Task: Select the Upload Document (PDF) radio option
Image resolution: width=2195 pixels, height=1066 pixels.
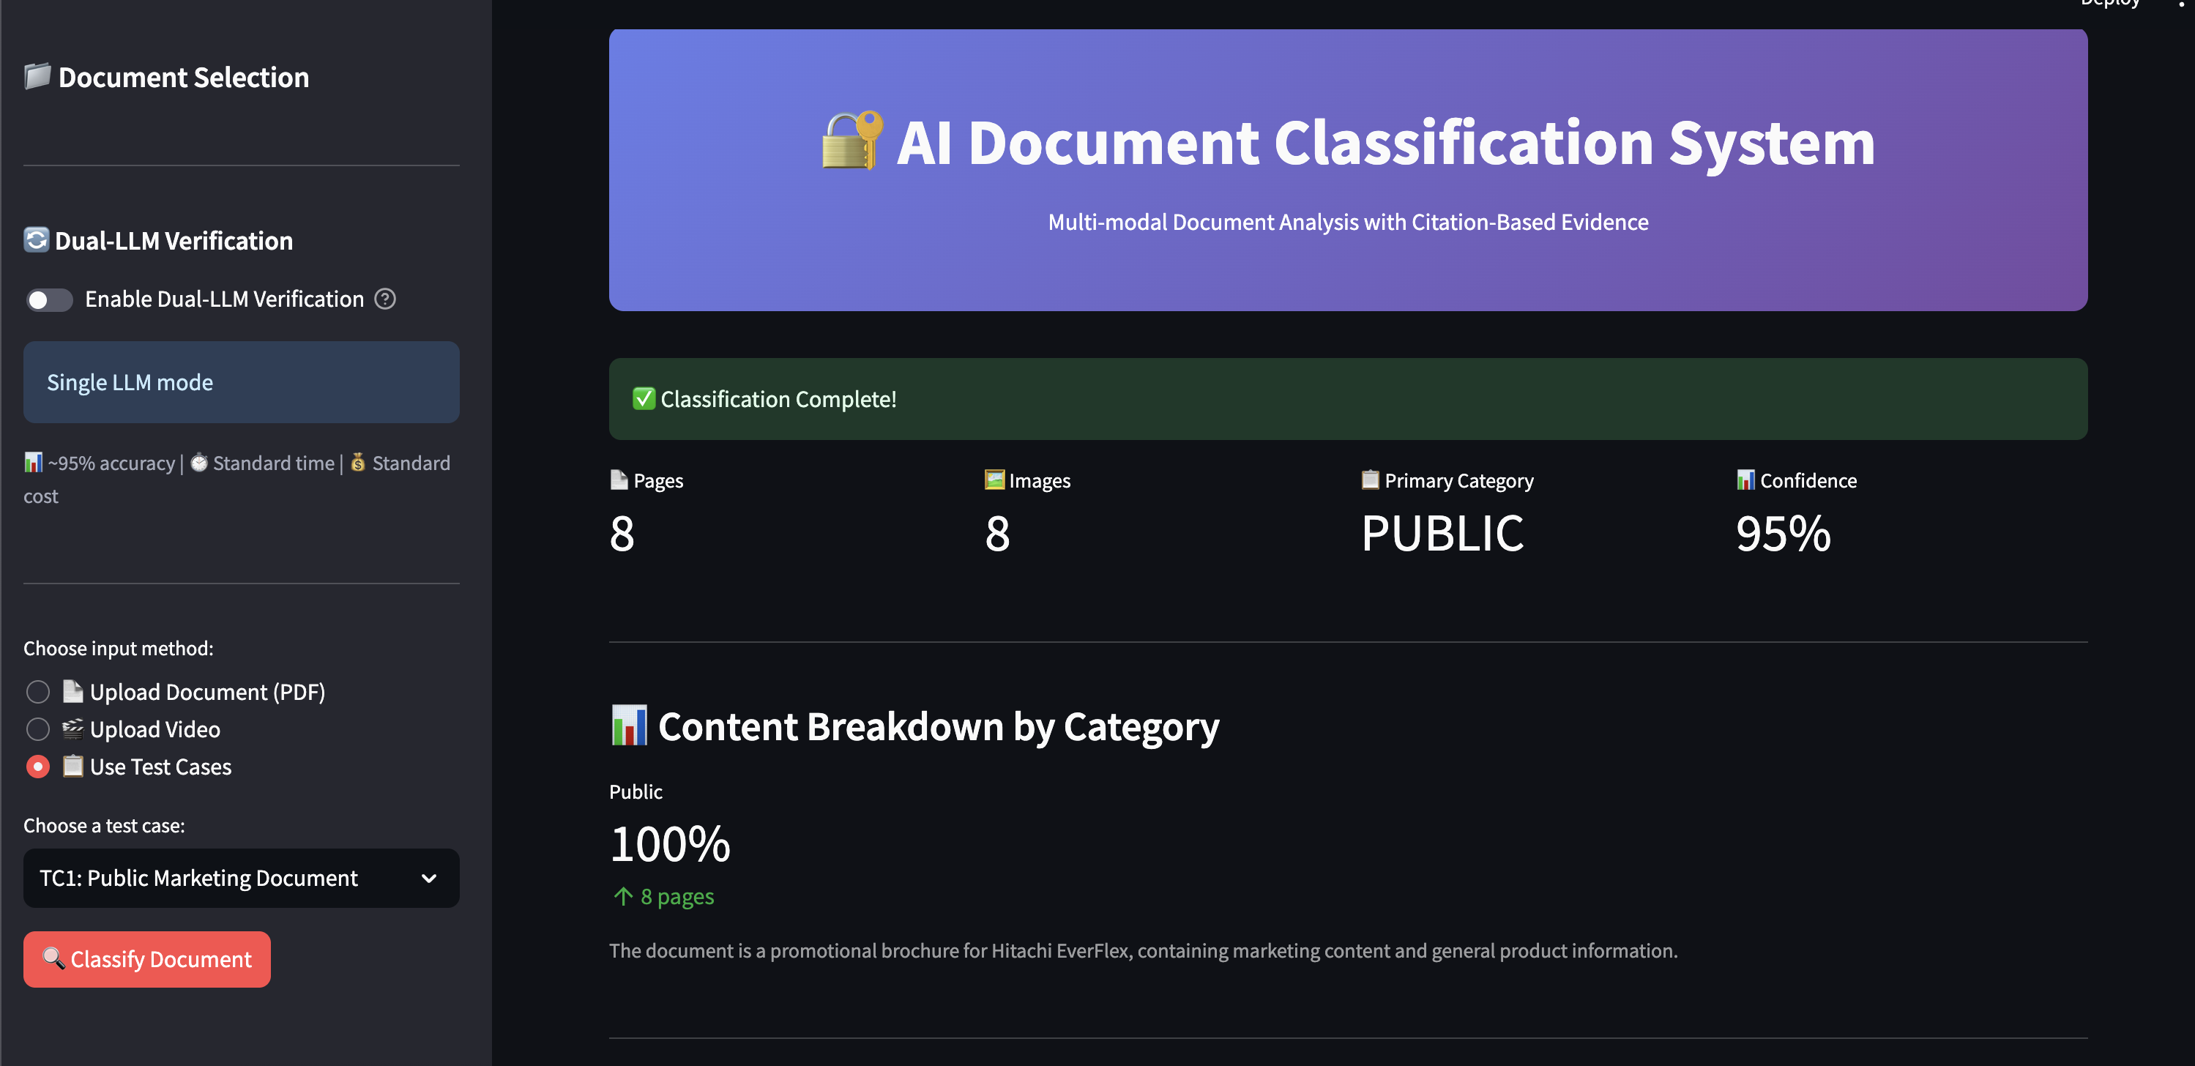Action: point(37,692)
